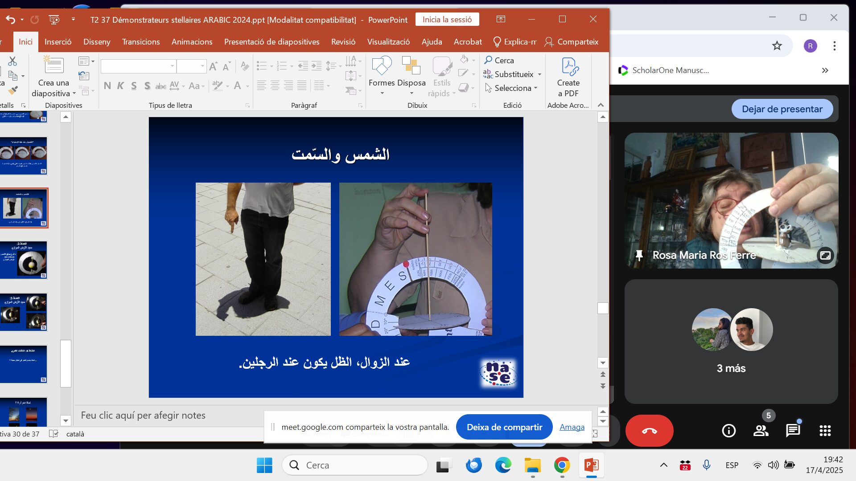Expand the Substitueix dropdown arrow
Viewport: 856px width, 481px height.
coord(539,74)
